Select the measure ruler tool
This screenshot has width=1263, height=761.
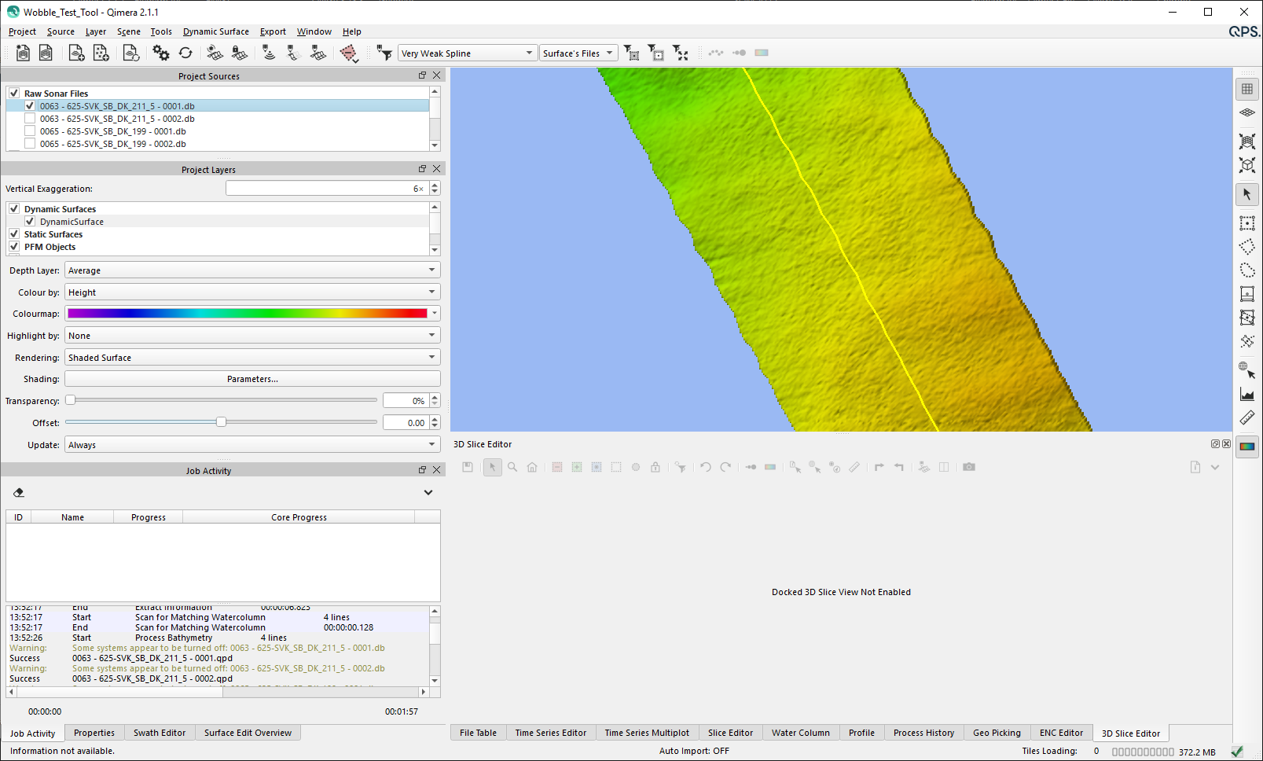1247,418
